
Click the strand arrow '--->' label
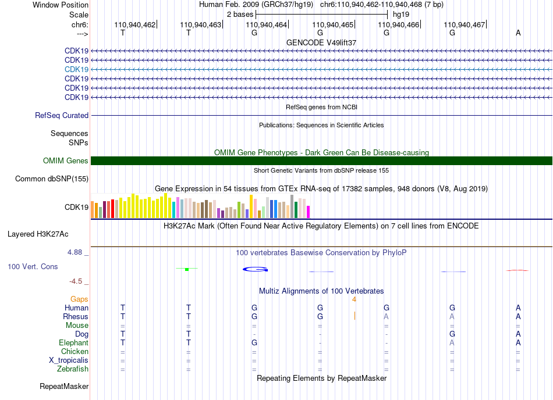[x=82, y=34]
